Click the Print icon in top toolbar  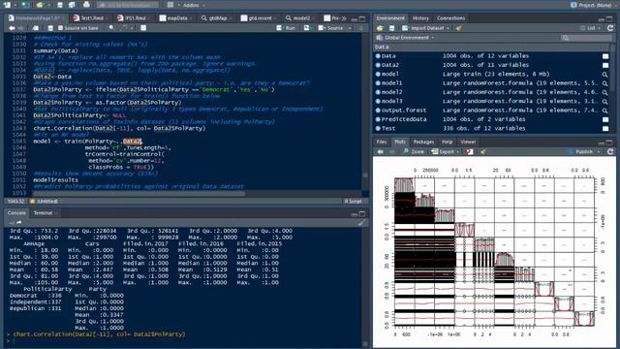(86, 5)
